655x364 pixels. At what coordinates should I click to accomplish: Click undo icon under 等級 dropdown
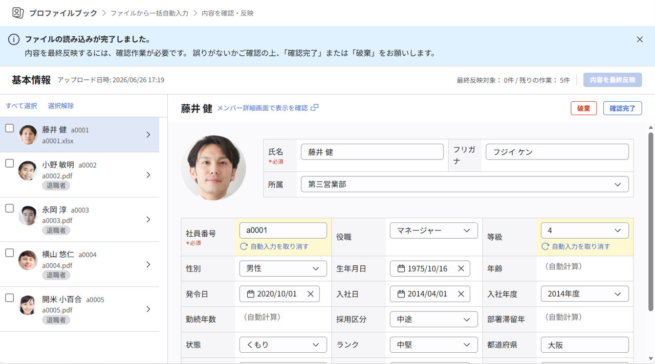click(x=545, y=246)
